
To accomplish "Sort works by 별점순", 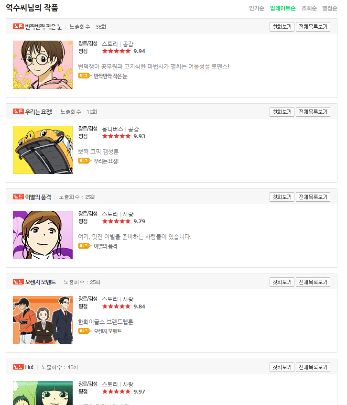I will [330, 8].
